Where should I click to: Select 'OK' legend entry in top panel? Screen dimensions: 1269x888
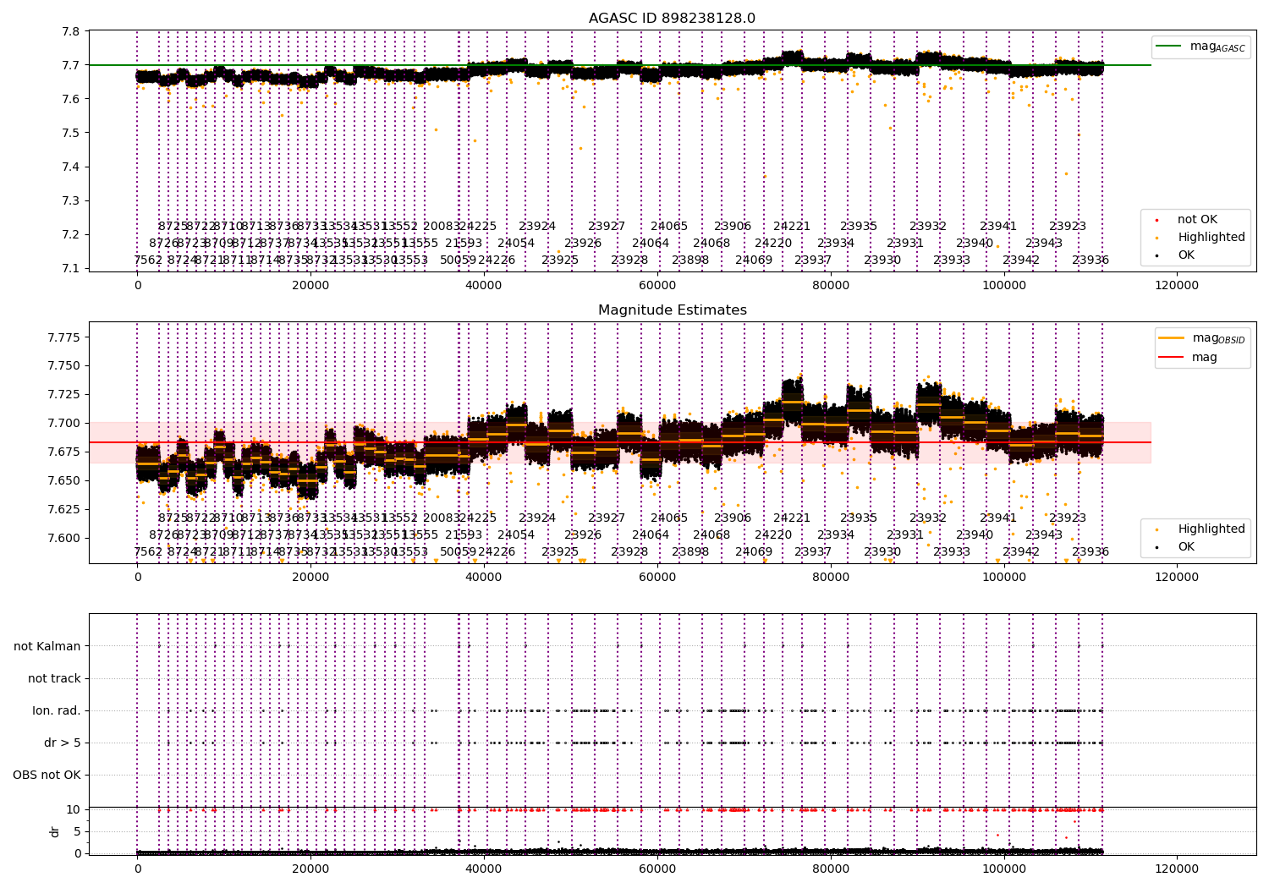pos(1186,255)
